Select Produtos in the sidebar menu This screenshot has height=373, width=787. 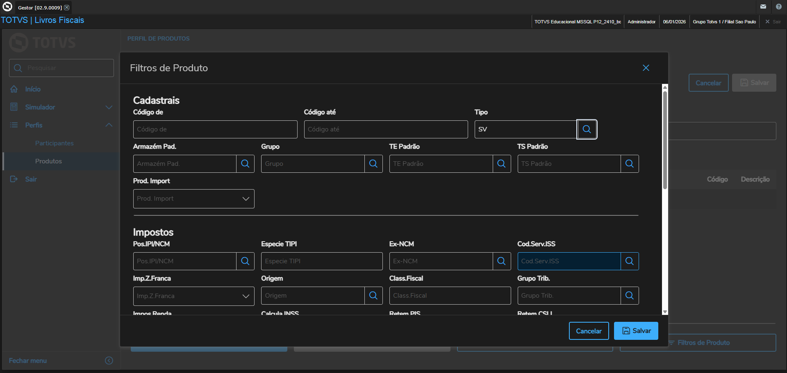coord(48,161)
